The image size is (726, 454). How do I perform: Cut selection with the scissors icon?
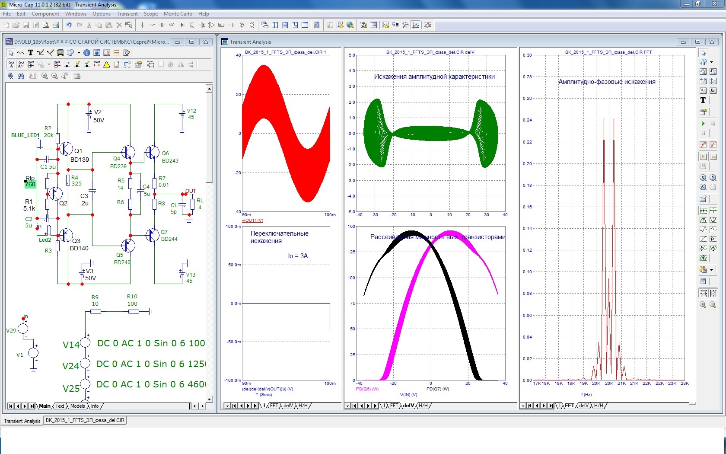(x=89, y=25)
